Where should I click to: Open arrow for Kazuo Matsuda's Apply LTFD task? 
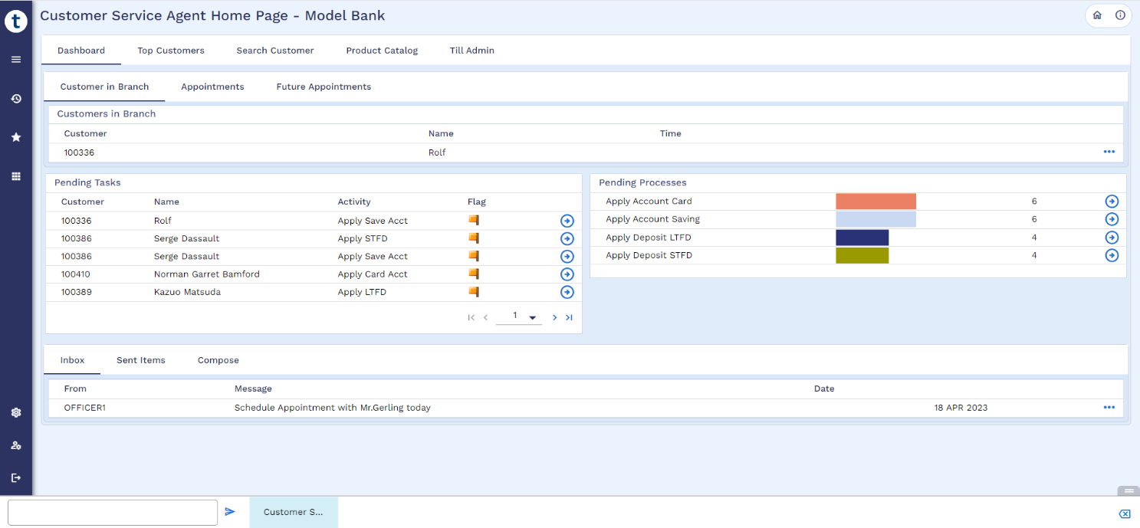pyautogui.click(x=567, y=292)
